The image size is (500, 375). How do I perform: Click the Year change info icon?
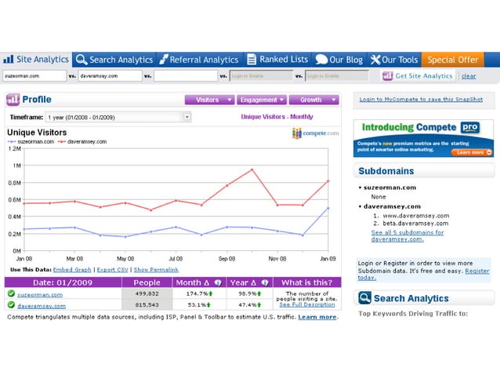click(265, 282)
